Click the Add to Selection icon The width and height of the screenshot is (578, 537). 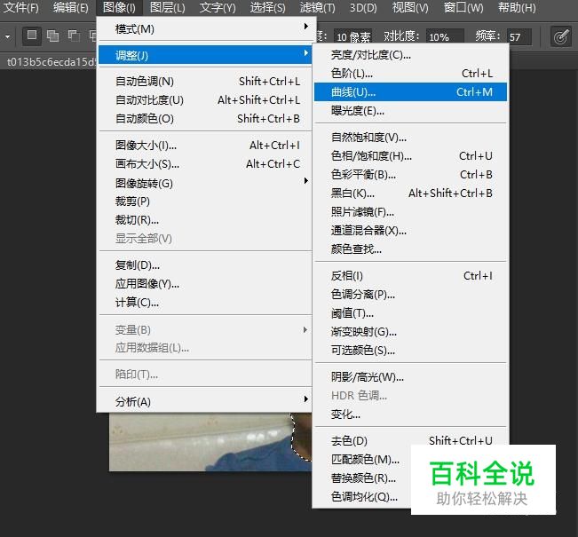point(52,36)
